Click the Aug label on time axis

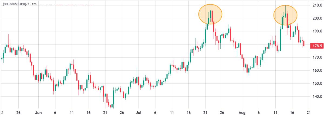coord(242,112)
